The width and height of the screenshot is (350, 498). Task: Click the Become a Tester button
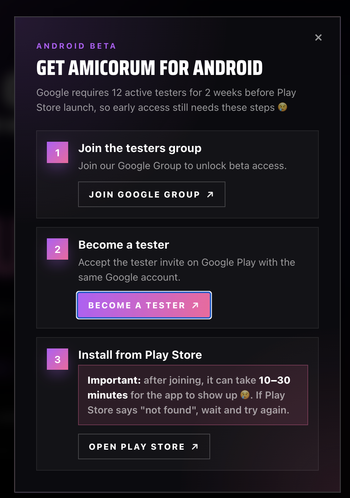tap(144, 305)
